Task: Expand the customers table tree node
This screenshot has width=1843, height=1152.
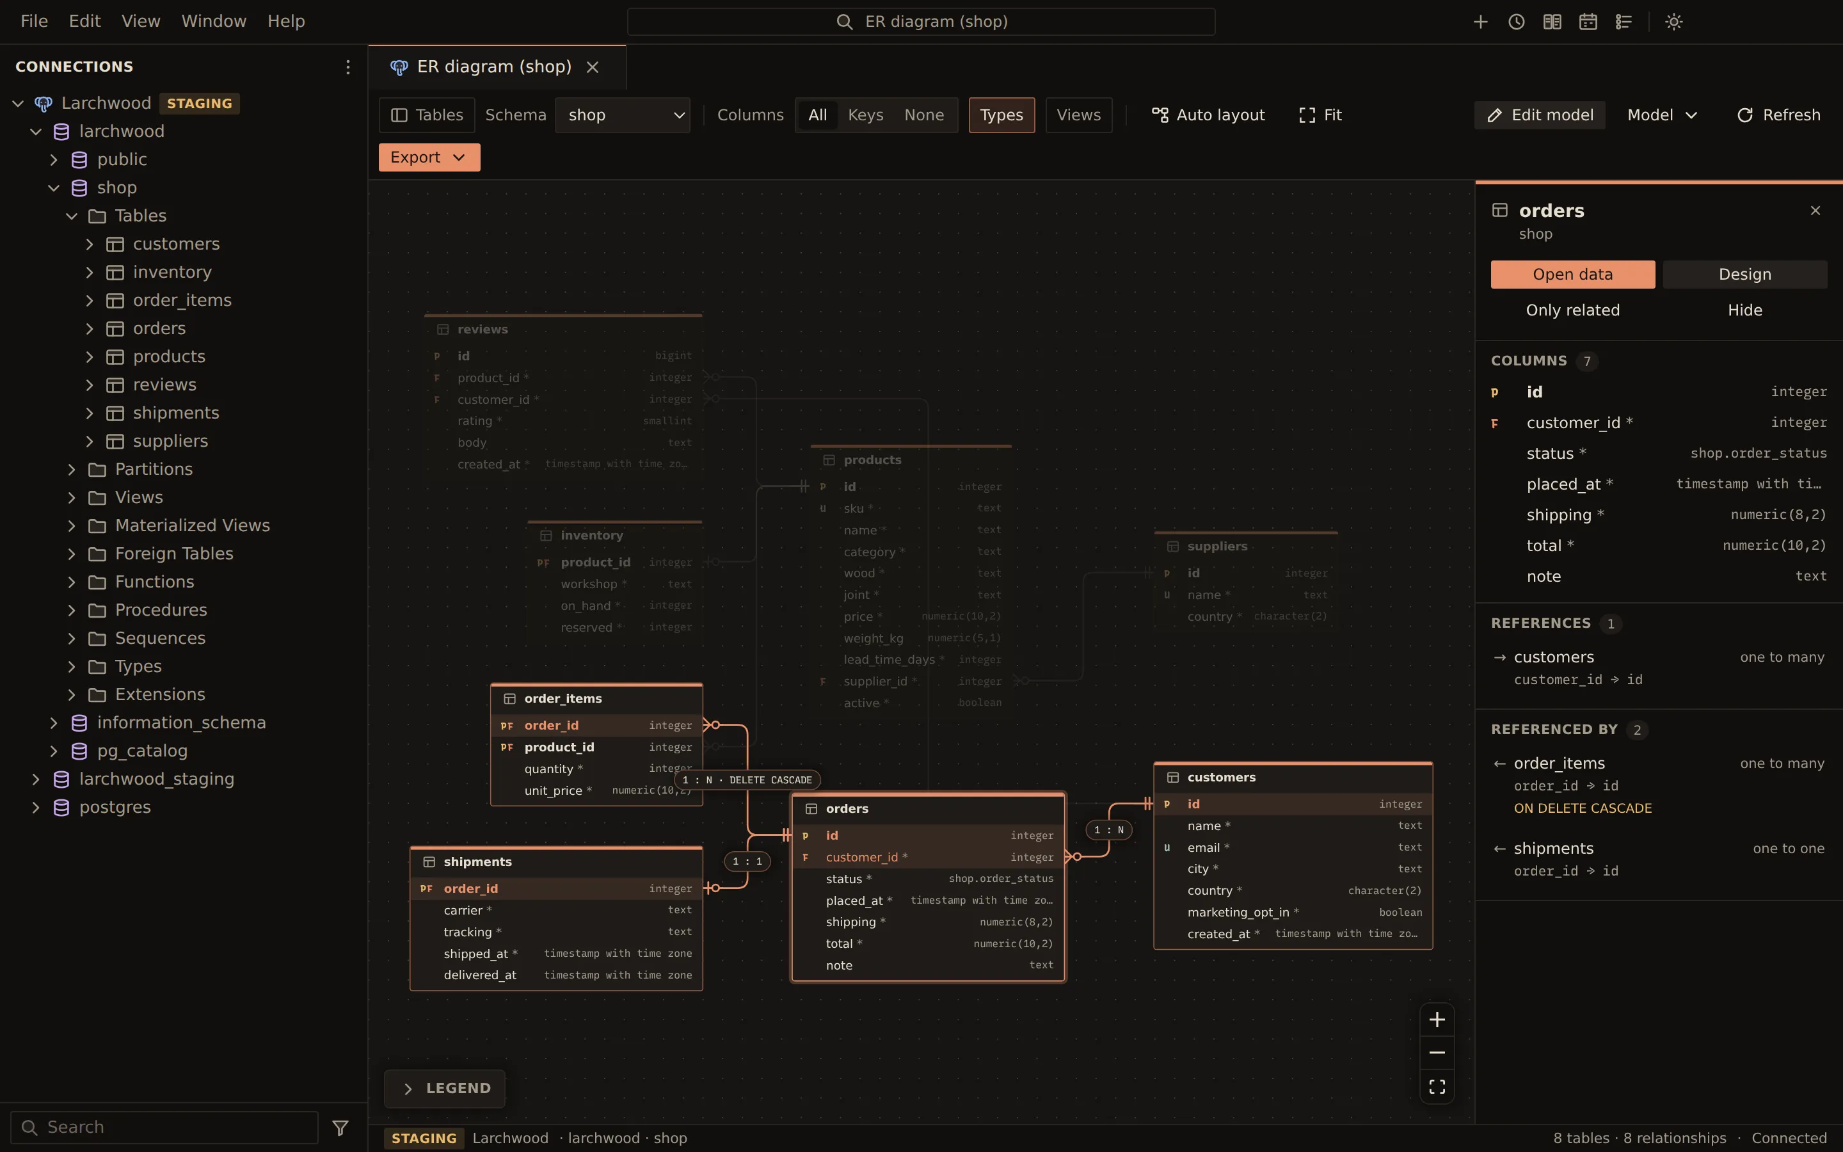Action: point(90,244)
